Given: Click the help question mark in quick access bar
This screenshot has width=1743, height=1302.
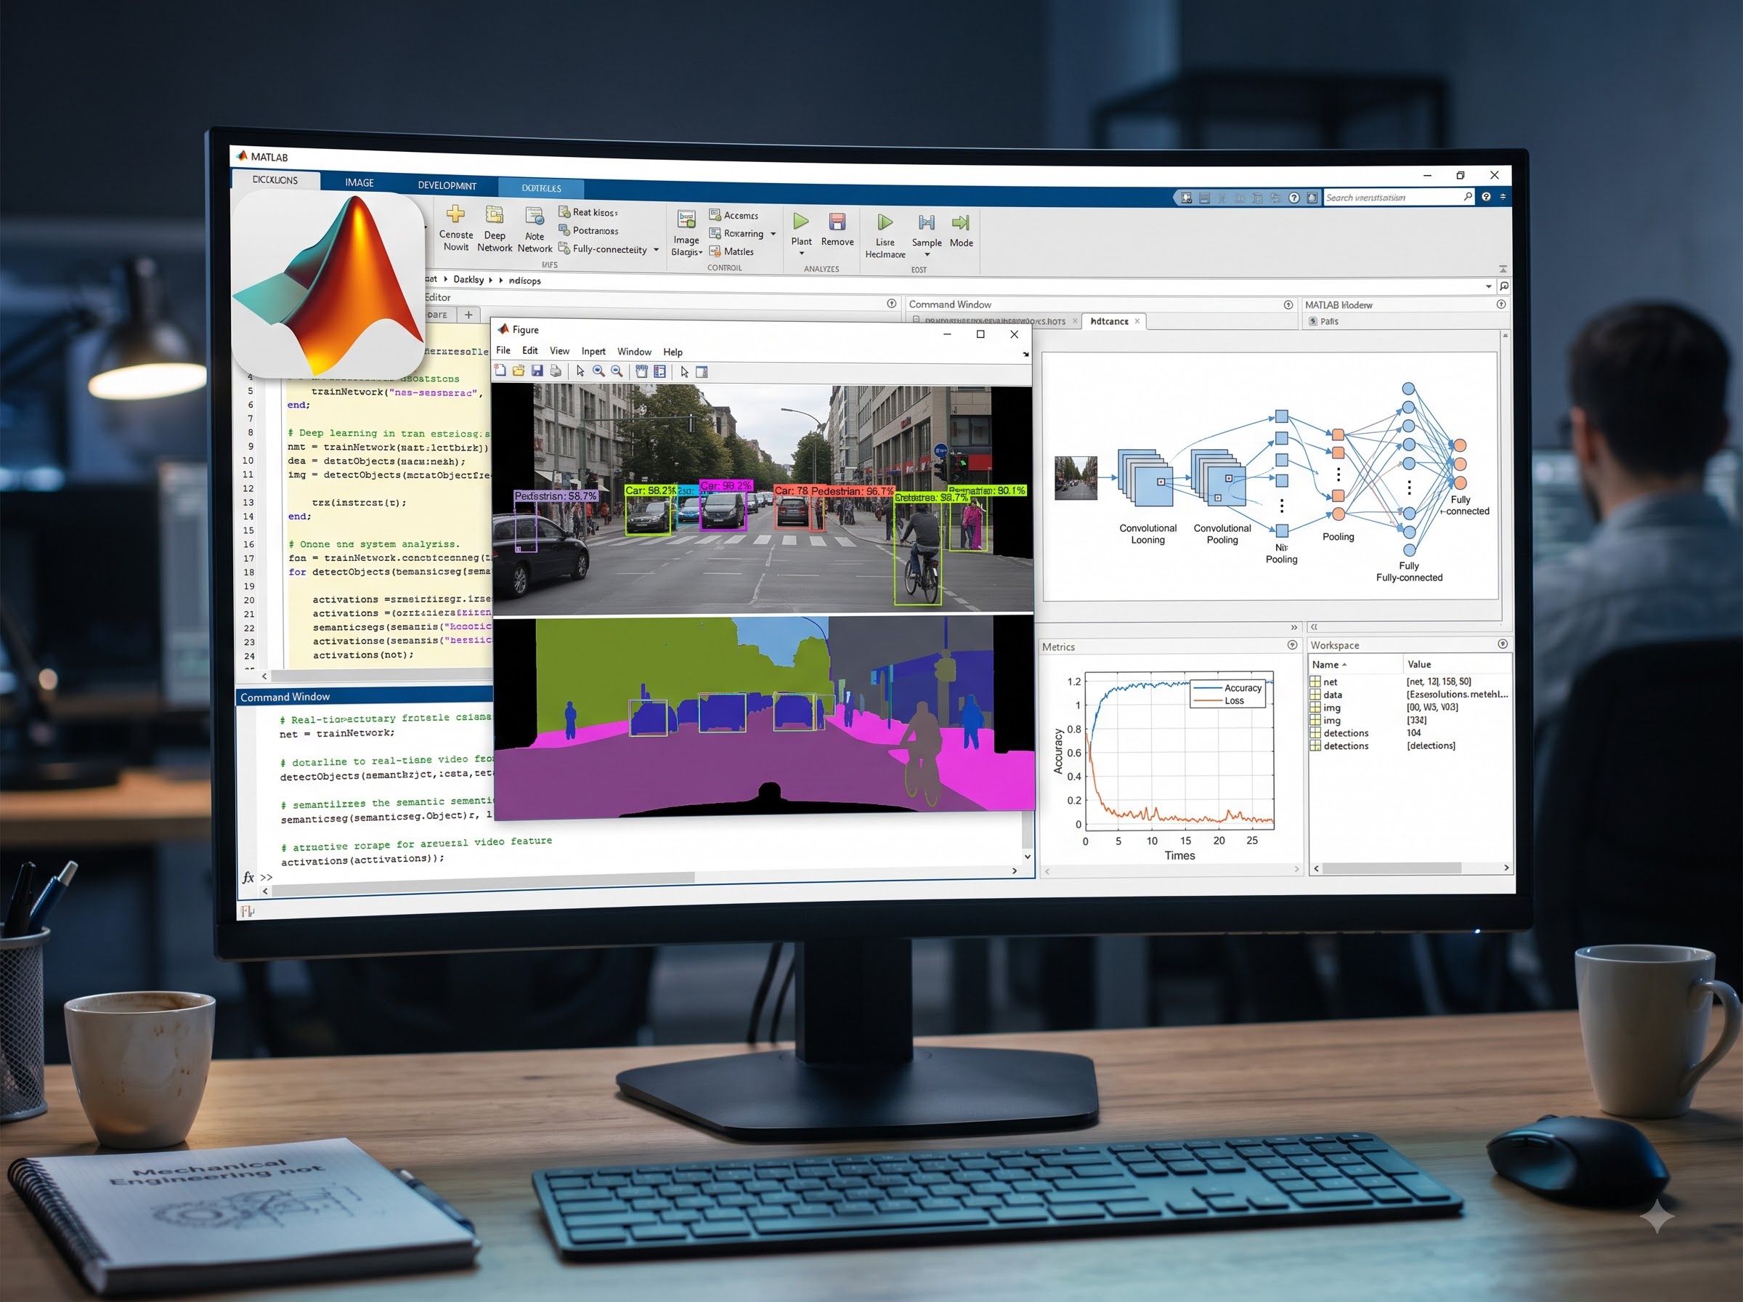Looking at the screenshot, I should [x=1294, y=198].
